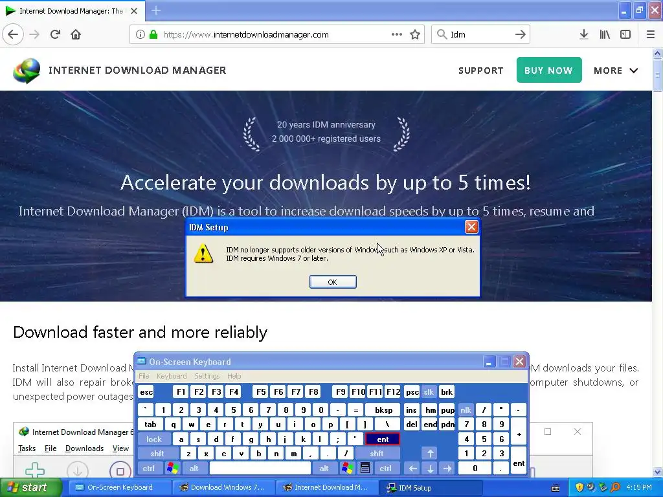This screenshot has width=663, height=497.
Task: Click the bksp key
Action: tap(383, 410)
